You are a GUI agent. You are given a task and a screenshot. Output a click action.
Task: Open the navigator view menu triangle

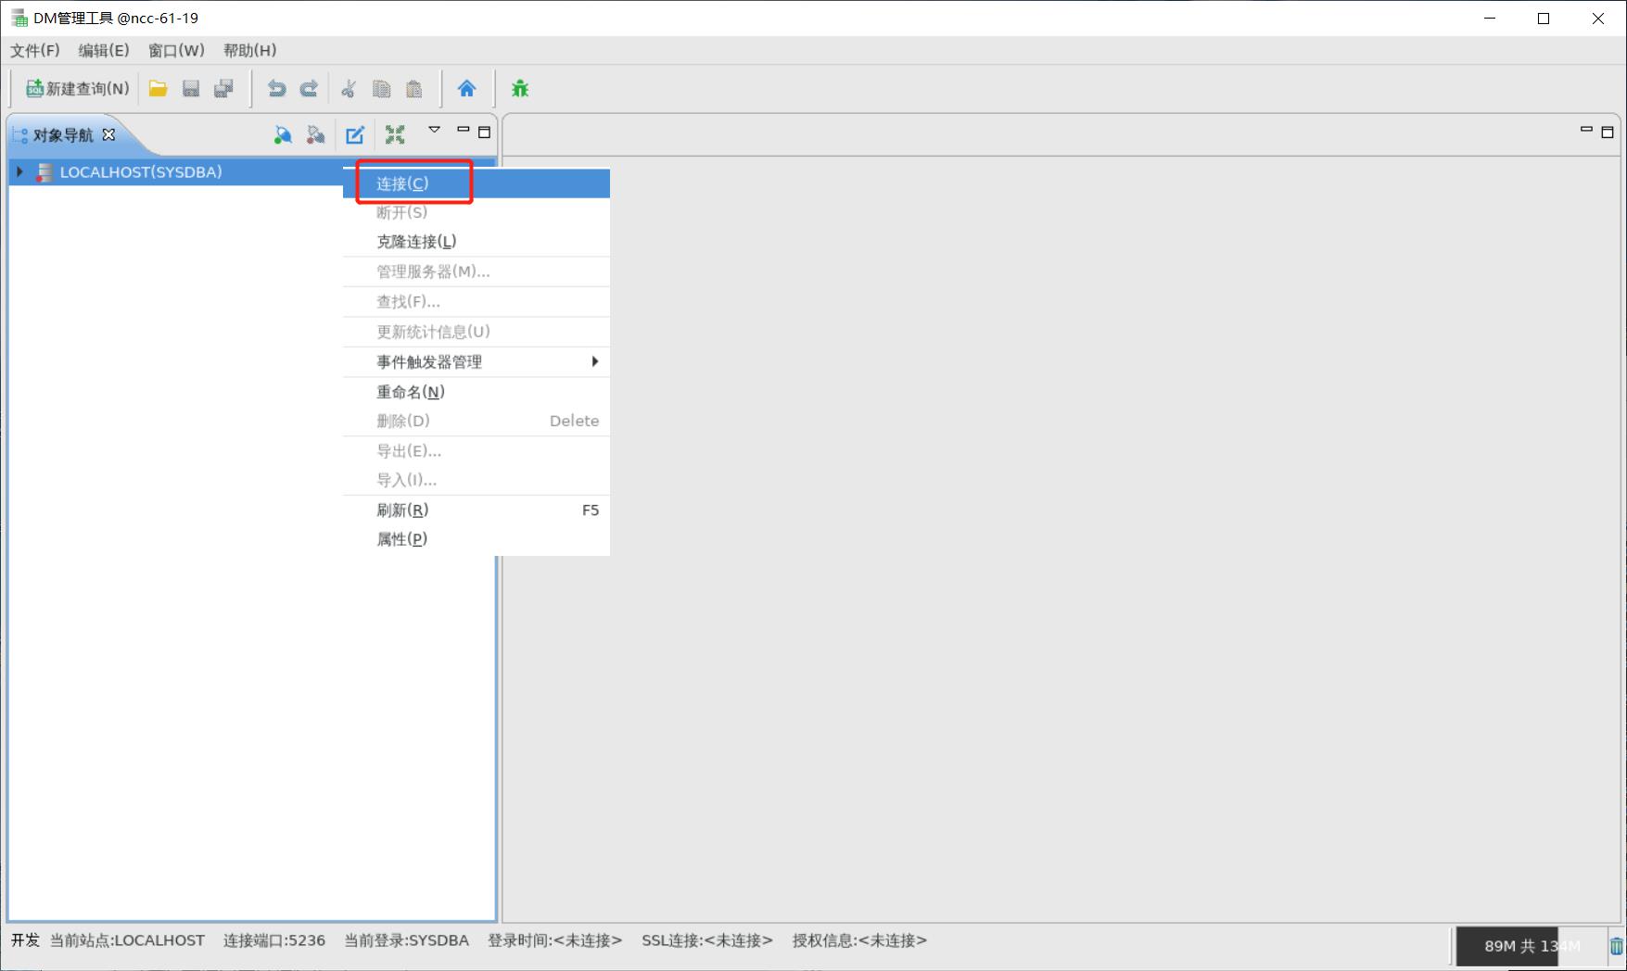tap(434, 131)
